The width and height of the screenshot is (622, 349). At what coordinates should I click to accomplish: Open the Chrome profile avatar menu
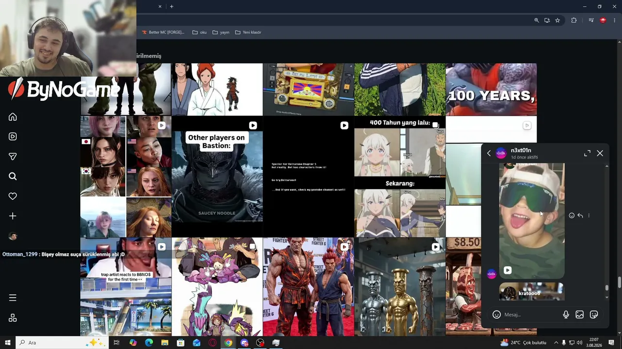[603, 20]
